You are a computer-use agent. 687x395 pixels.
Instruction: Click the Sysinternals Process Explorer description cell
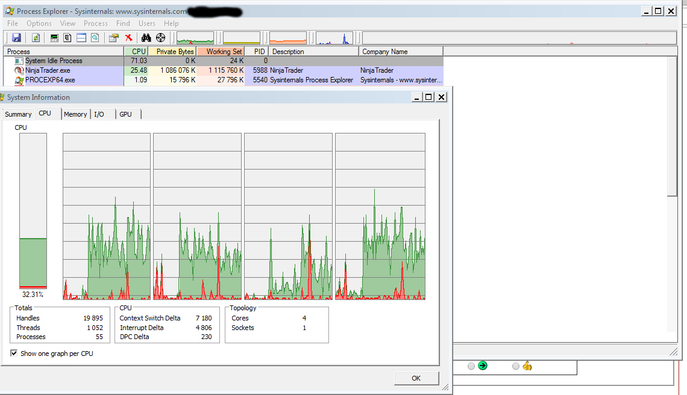(312, 80)
